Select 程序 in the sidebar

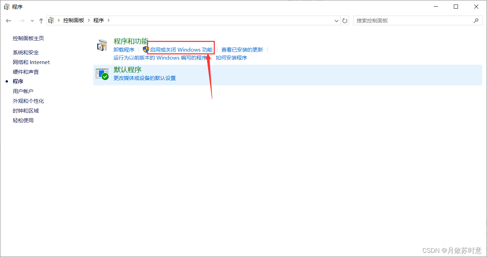point(18,81)
